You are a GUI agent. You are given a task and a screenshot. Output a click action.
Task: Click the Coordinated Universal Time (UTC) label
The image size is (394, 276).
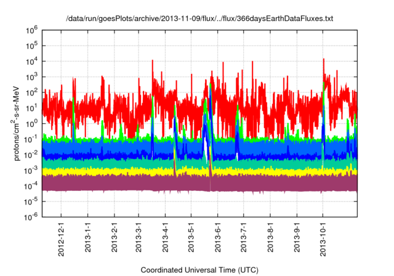pos(199,270)
